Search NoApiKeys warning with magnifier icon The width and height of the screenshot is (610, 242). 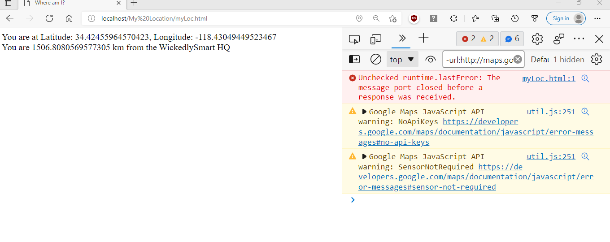[x=585, y=112]
